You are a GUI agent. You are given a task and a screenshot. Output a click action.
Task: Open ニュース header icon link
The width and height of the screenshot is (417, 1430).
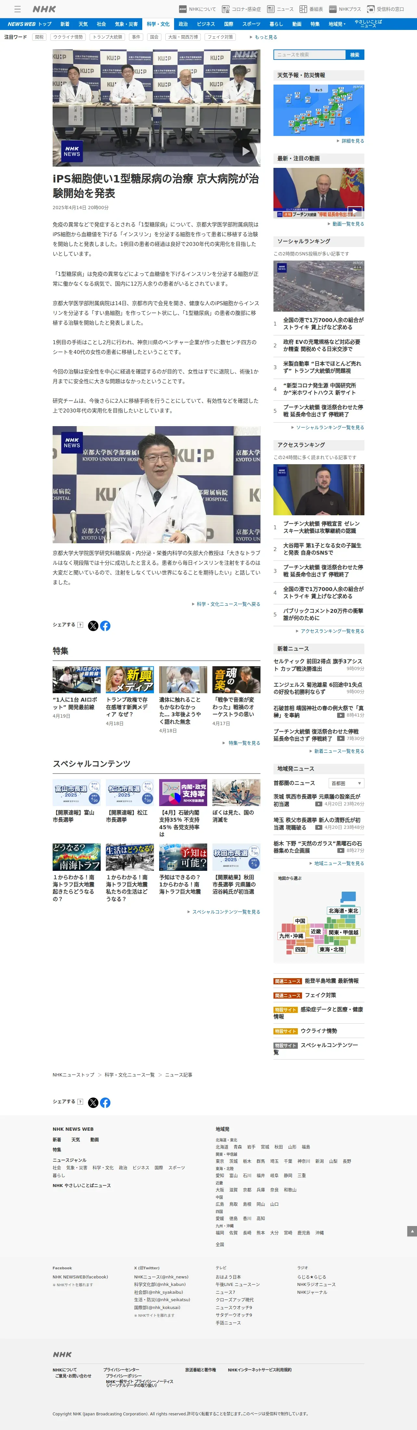point(280,9)
